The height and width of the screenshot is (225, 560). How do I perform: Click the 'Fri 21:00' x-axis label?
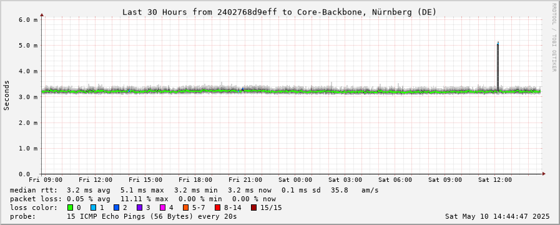tap(246, 179)
